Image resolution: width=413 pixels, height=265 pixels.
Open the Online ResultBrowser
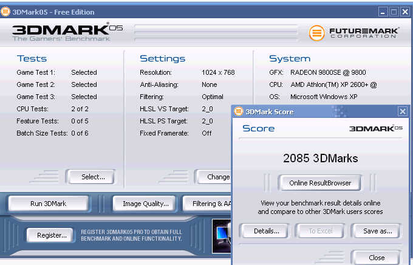[319, 183]
